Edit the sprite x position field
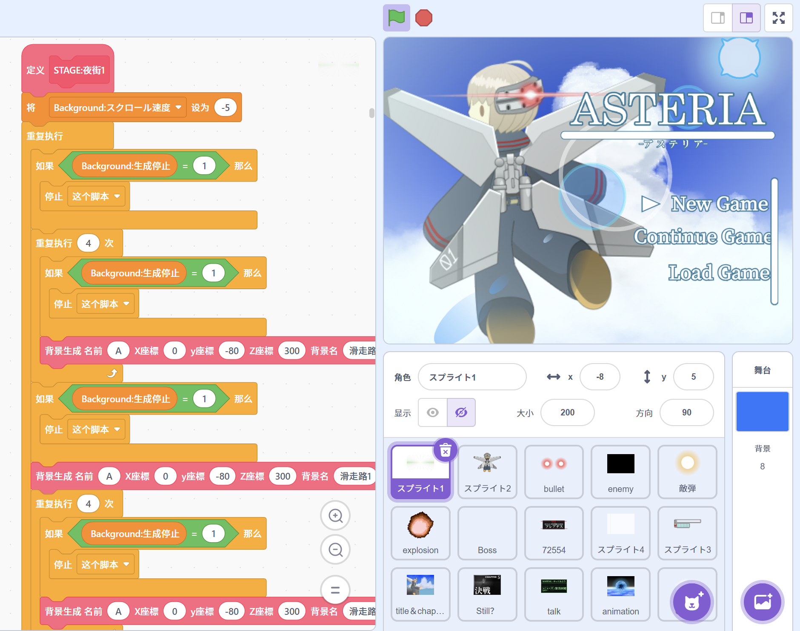Viewport: 800px width, 631px height. pos(600,377)
